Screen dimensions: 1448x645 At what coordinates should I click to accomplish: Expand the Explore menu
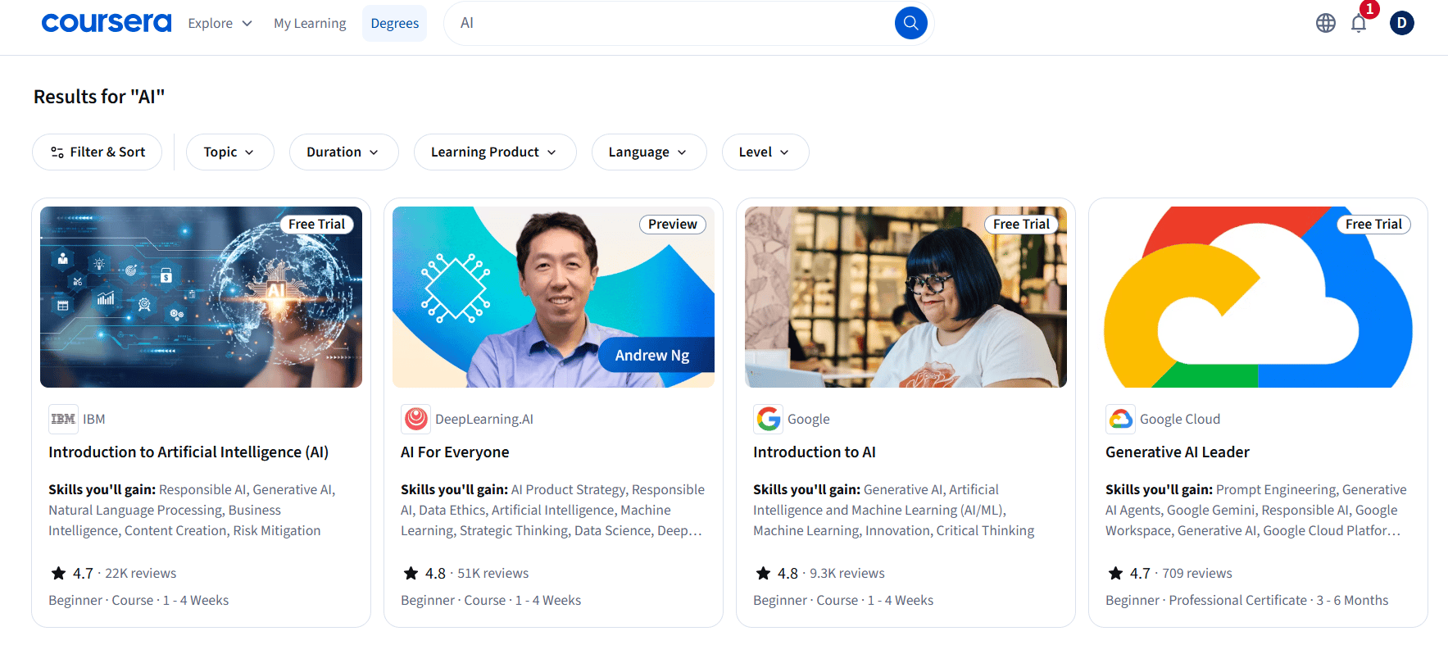(220, 23)
